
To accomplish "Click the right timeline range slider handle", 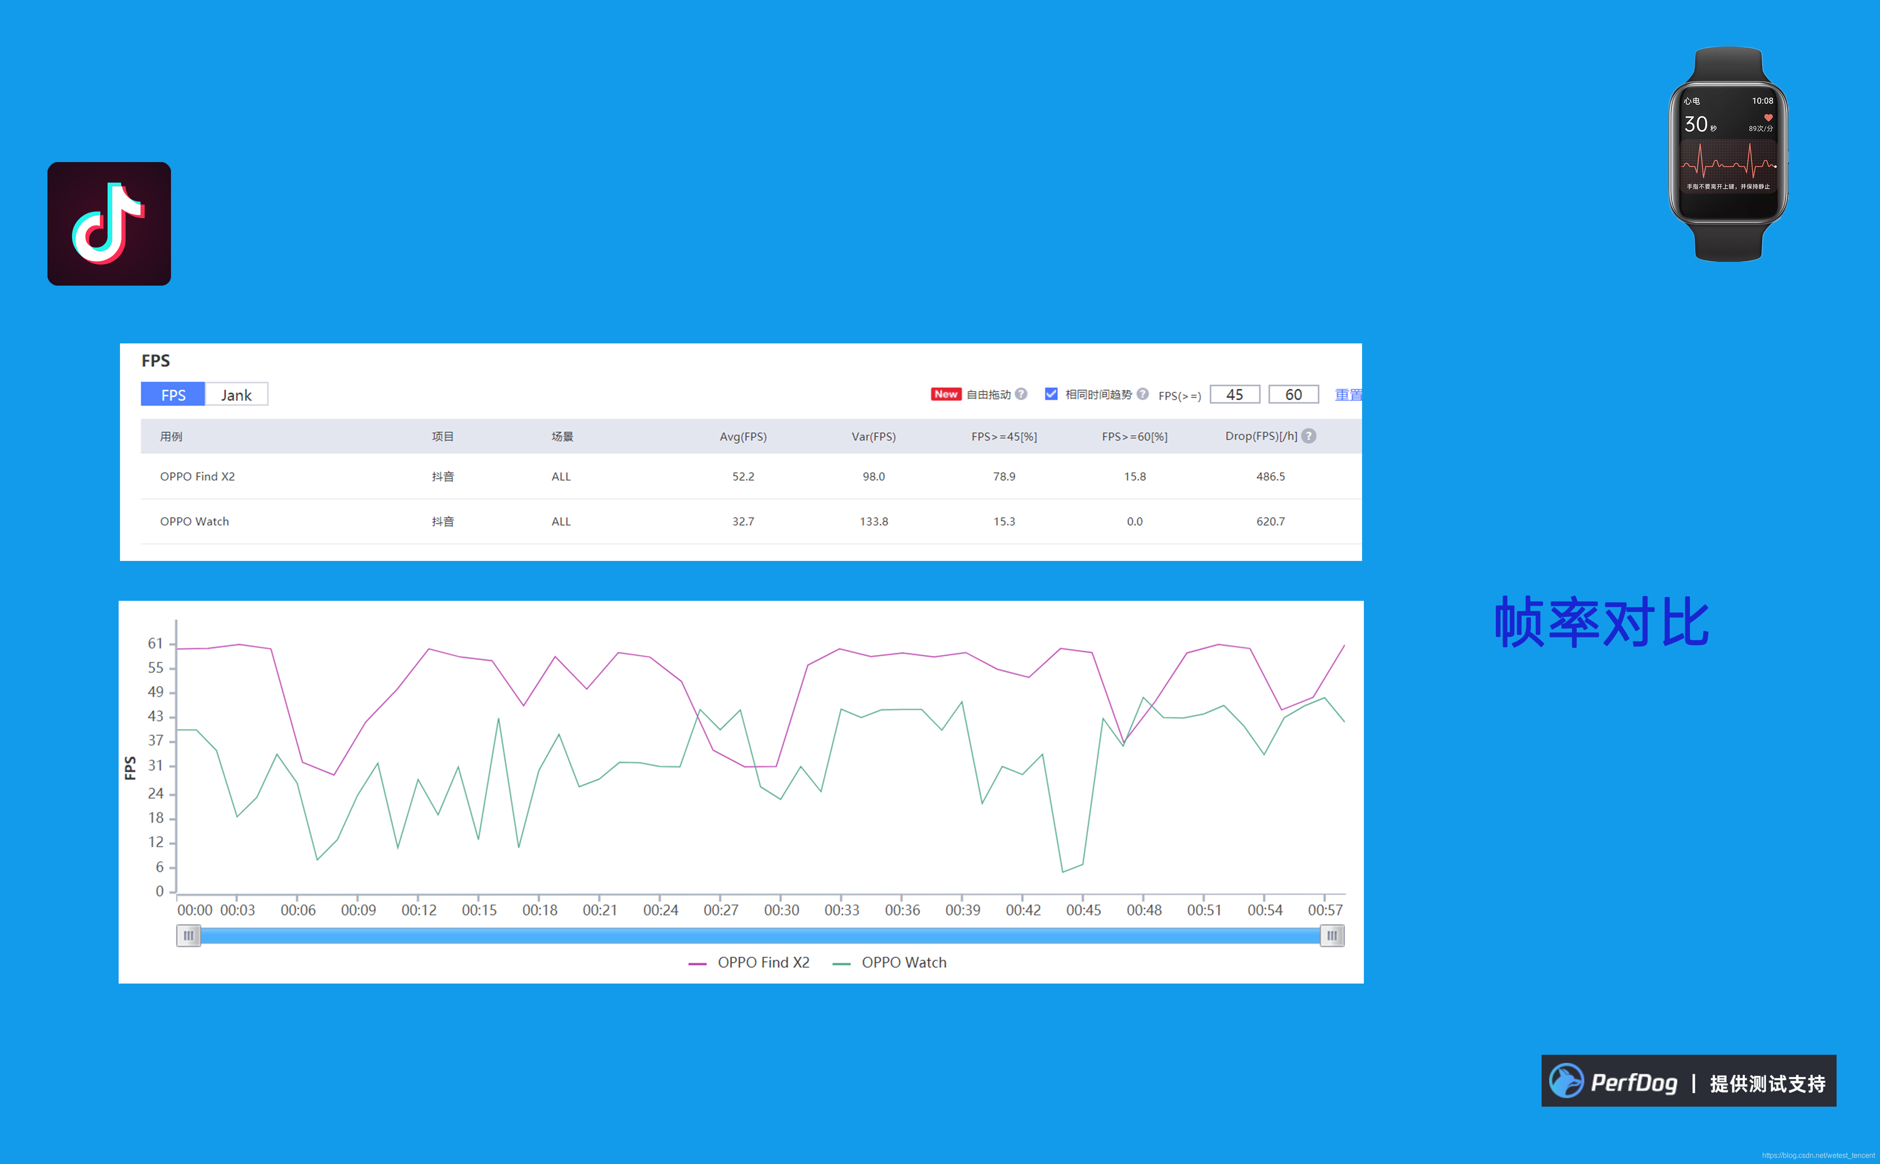I will click(x=1332, y=935).
